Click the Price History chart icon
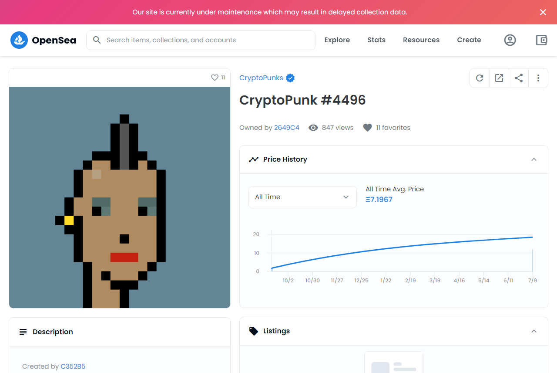This screenshot has width=557, height=373. 253,159
